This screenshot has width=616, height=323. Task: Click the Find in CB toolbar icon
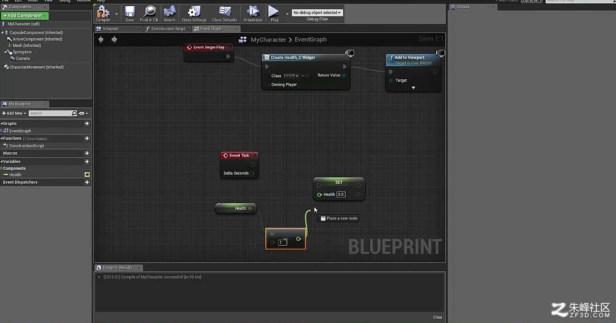[149, 14]
